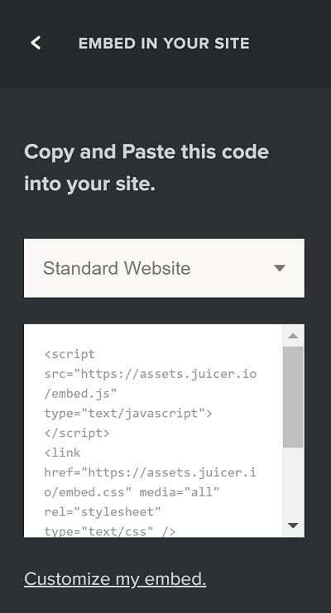
Task: Click the type="text/javascript"> code line
Action: (128, 414)
